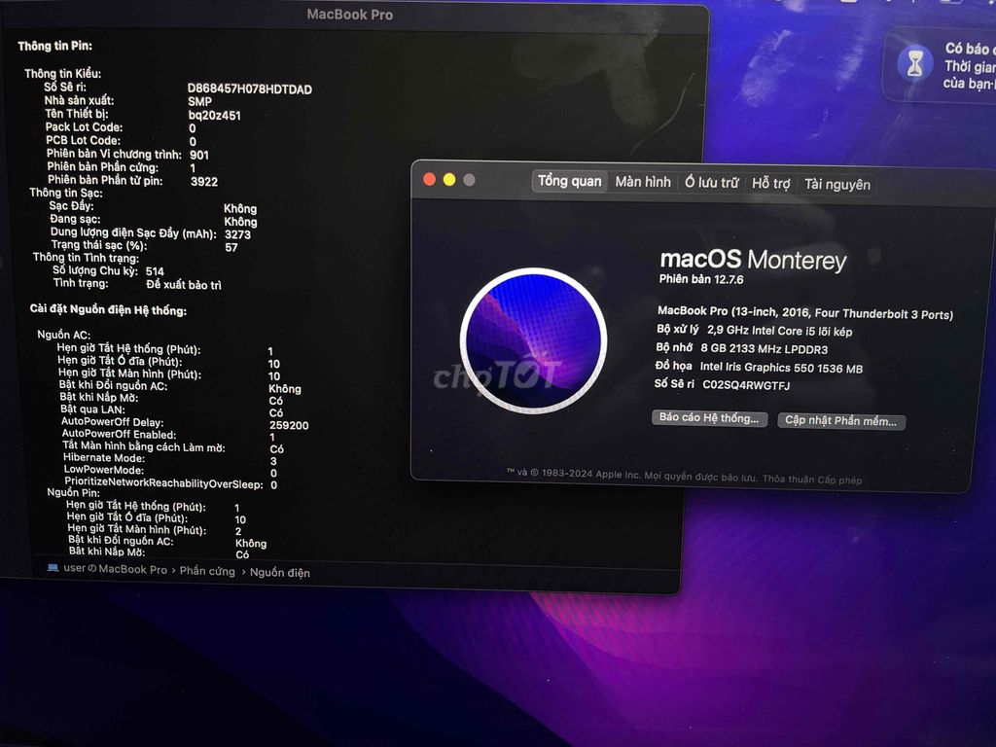Screen dimensions: 996x747
Task: Select Phần cứng in the path bar
Action: pyautogui.click(x=207, y=570)
